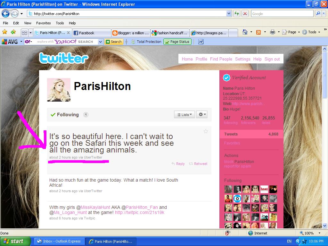Open the popup blocker icon in the status bar
The image size is (328, 246).
(x=228, y=233)
